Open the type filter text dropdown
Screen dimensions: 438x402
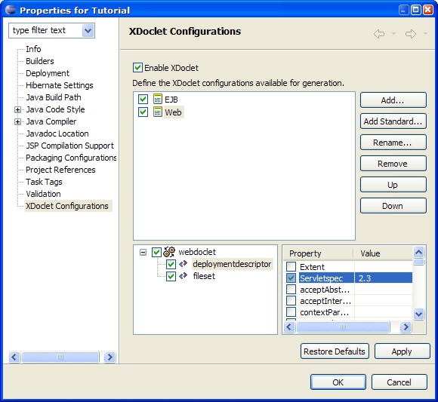click(x=88, y=30)
